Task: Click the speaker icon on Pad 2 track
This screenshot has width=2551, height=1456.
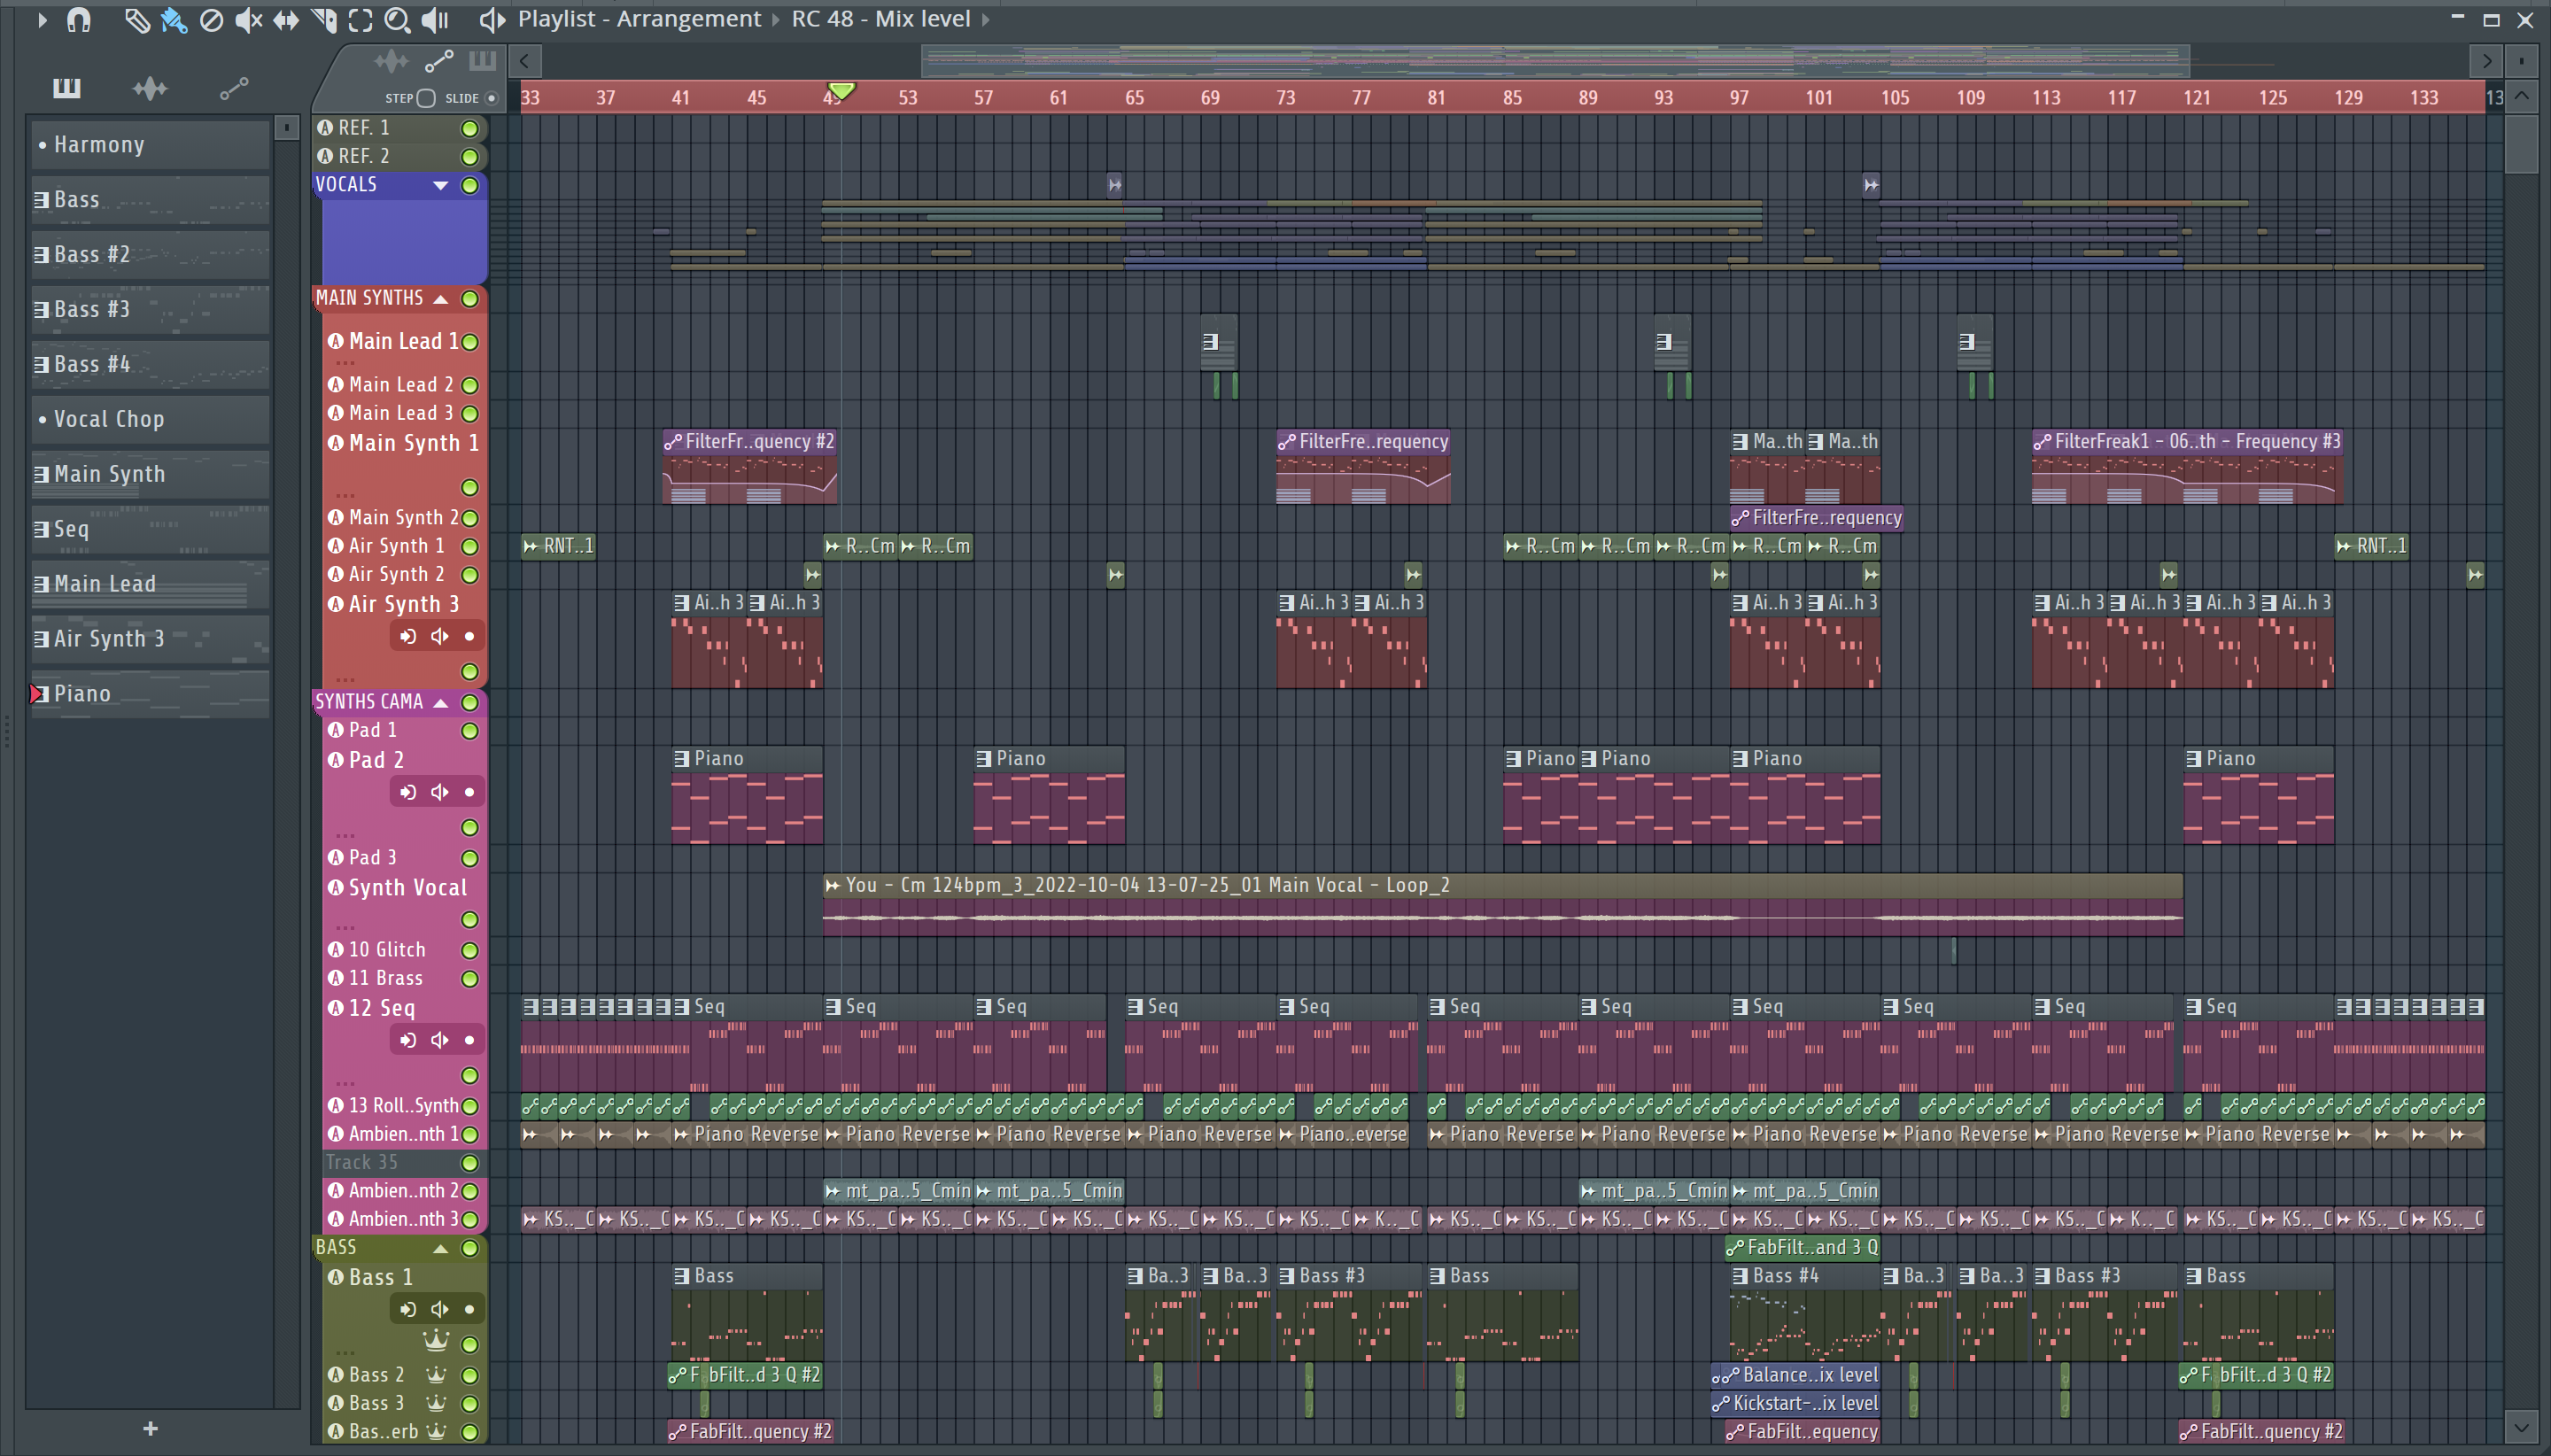Action: tap(439, 792)
